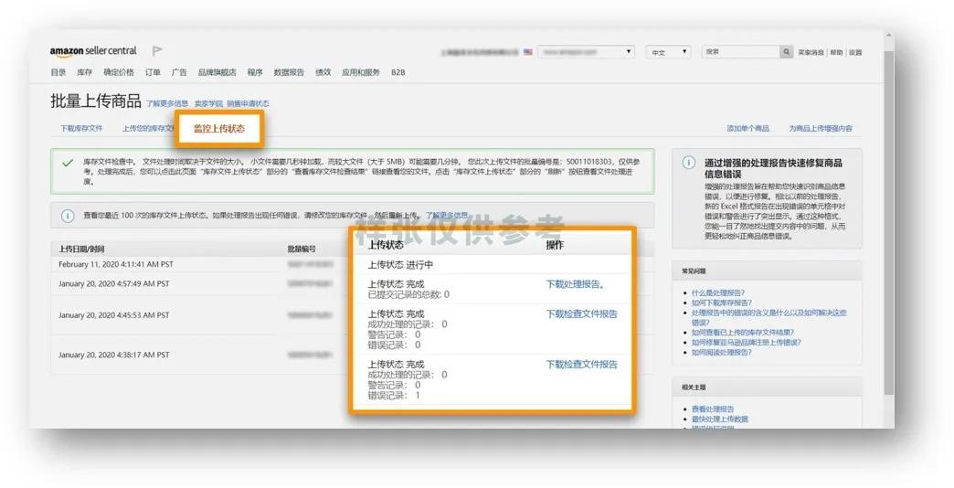Click the 为商品上传增强内容 link

click(x=821, y=128)
